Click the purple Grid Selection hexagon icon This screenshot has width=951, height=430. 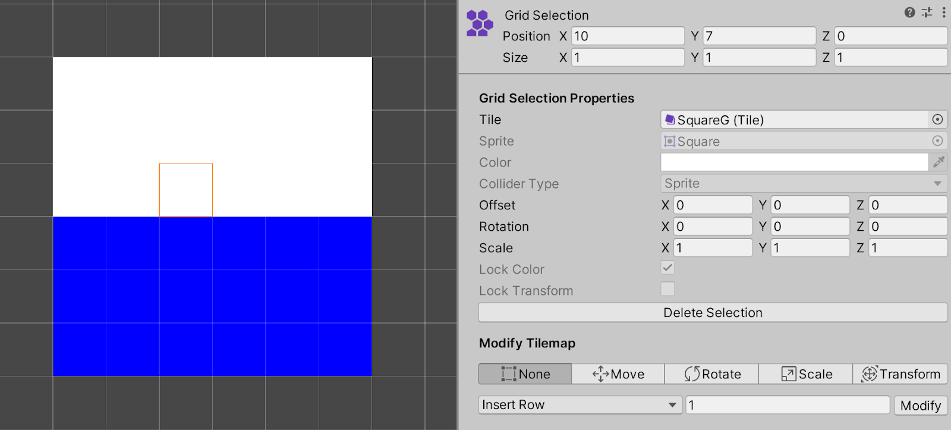tap(480, 24)
